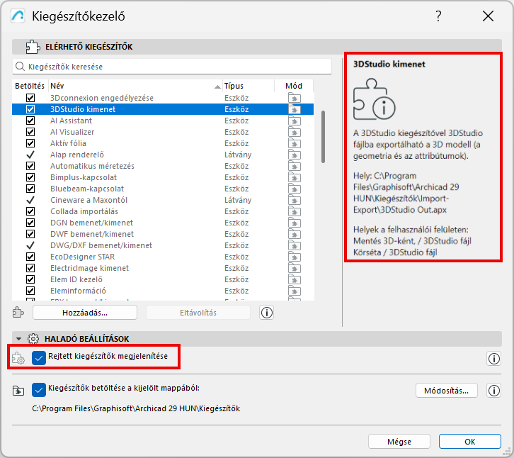The image size is (514, 458).
Task: Uncheck the EcoDesigner STAR checkbox
Action: pyautogui.click(x=30, y=257)
